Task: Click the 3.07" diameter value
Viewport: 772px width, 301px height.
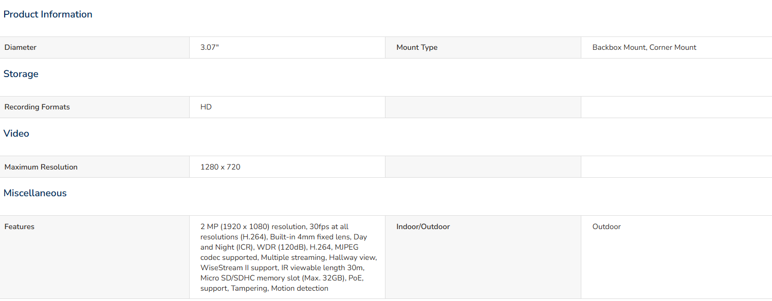Action: 210,47
